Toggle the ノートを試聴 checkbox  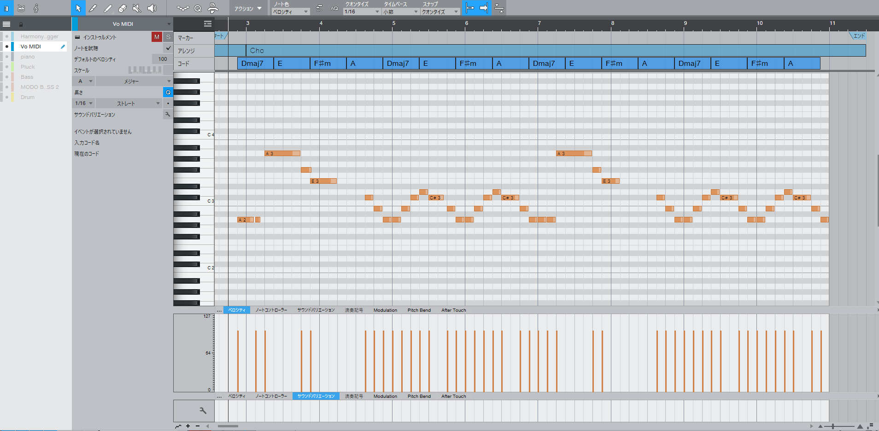168,48
